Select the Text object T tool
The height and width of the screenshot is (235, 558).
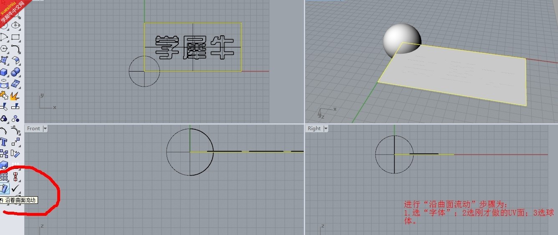click(x=4, y=142)
